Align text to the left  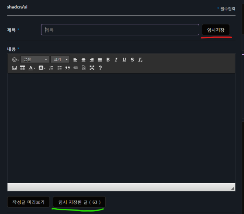(75, 60)
